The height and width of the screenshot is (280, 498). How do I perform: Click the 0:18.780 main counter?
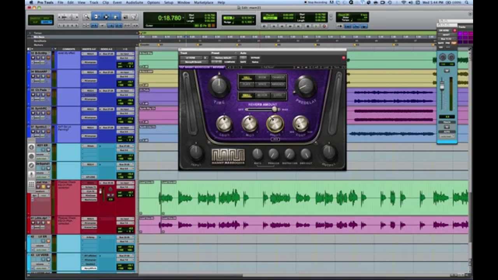pos(169,18)
